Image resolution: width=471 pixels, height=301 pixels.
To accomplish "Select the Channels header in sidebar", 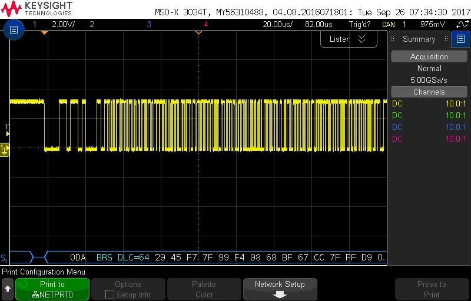I will [429, 92].
